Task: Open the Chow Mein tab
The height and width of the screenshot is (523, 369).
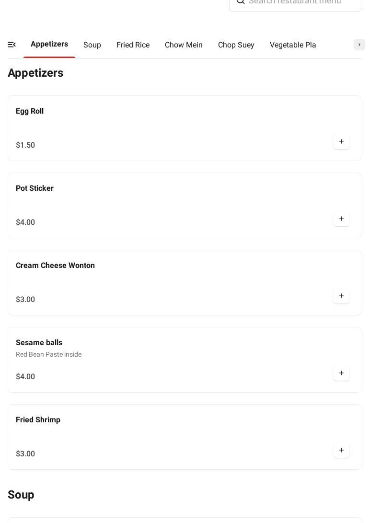Action: coord(184,45)
